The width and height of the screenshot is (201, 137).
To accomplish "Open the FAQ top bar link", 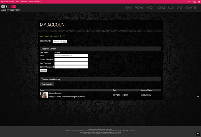I will point(18,2).
